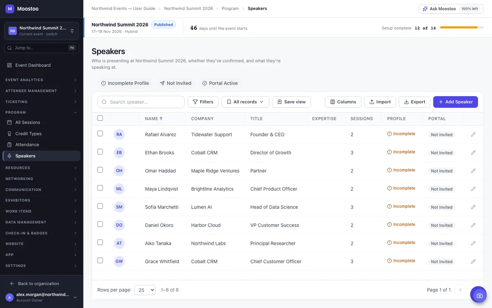492x308 pixels.
Task: Click the Ask Moostoo sparkle button
Action: 451,9
